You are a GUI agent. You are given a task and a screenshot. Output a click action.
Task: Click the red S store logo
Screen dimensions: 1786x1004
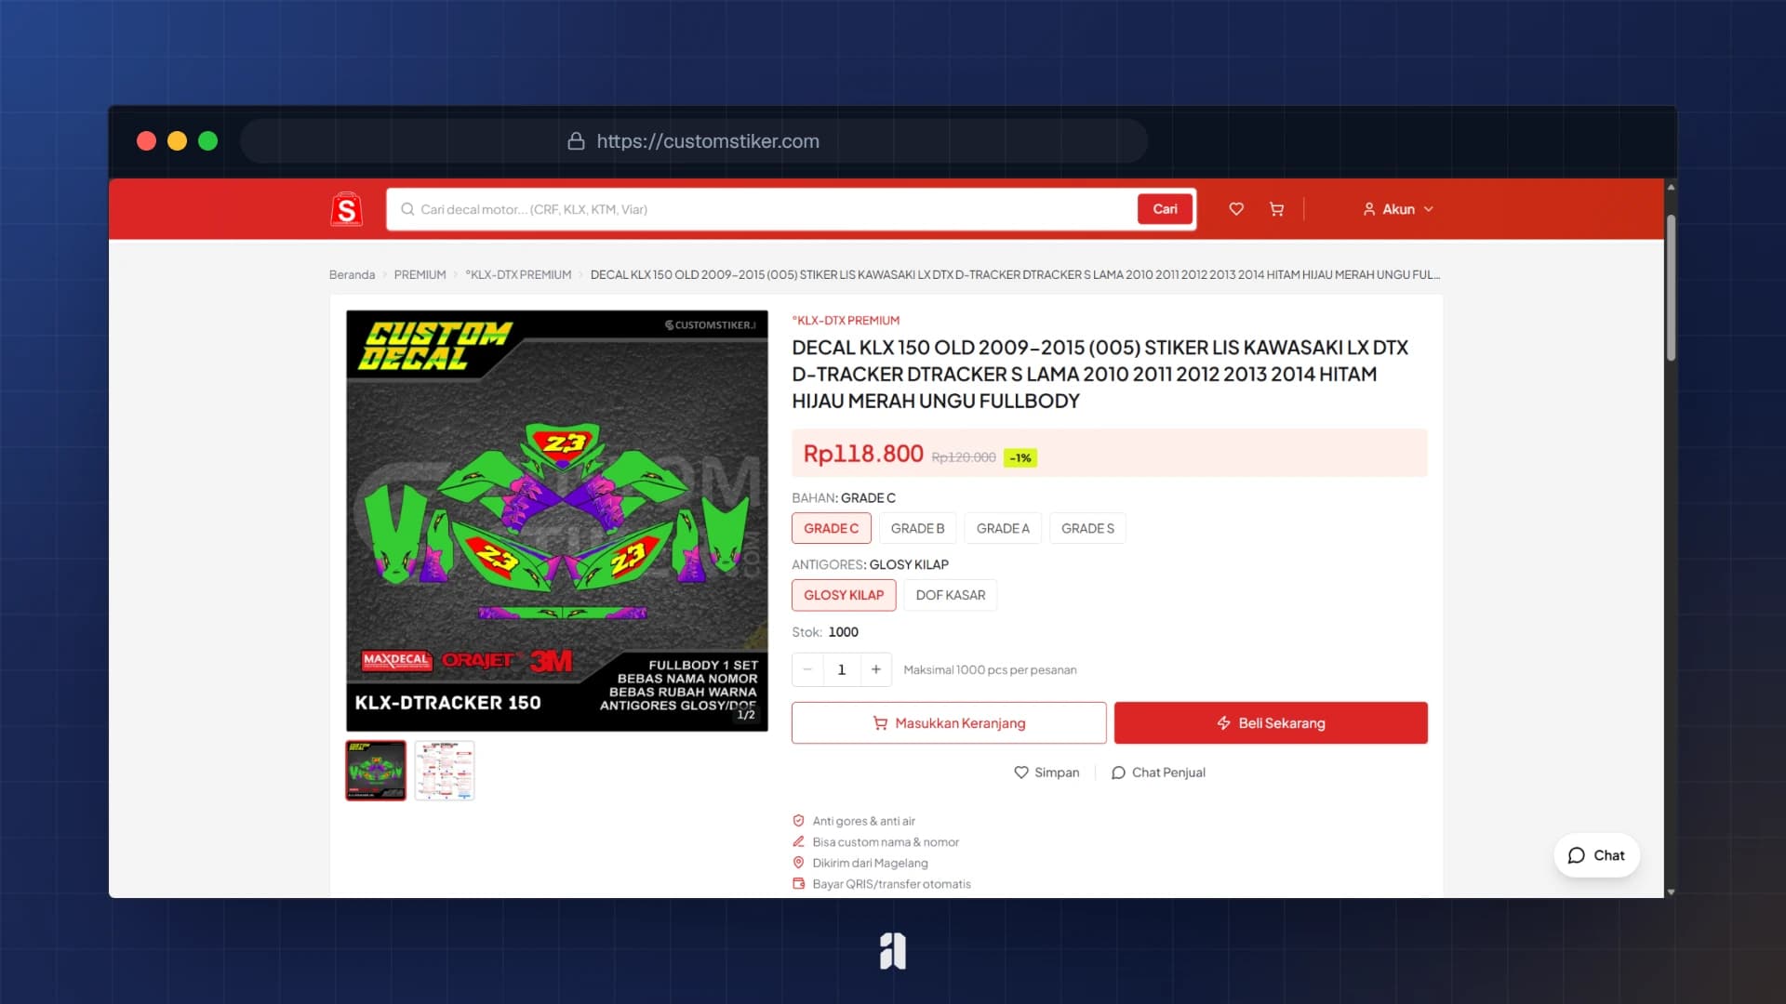[346, 209]
